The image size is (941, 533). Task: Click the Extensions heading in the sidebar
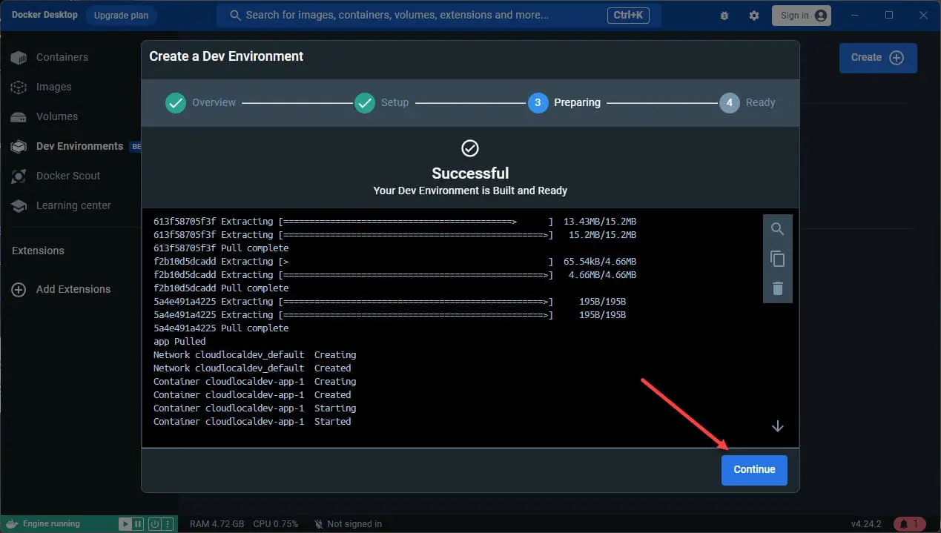(38, 251)
